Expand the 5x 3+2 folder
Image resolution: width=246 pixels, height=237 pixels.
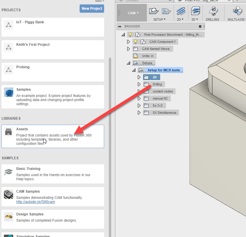139,105
